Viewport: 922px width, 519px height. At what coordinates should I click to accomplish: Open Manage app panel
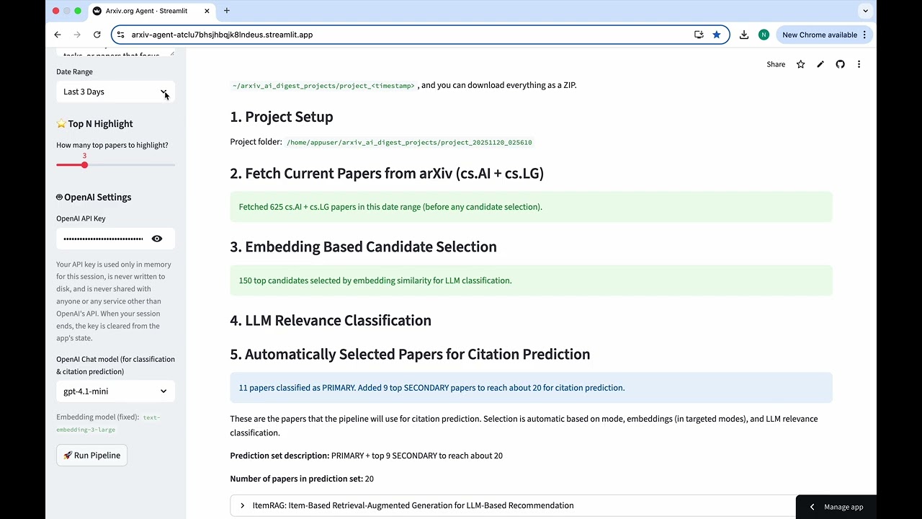coord(836,507)
